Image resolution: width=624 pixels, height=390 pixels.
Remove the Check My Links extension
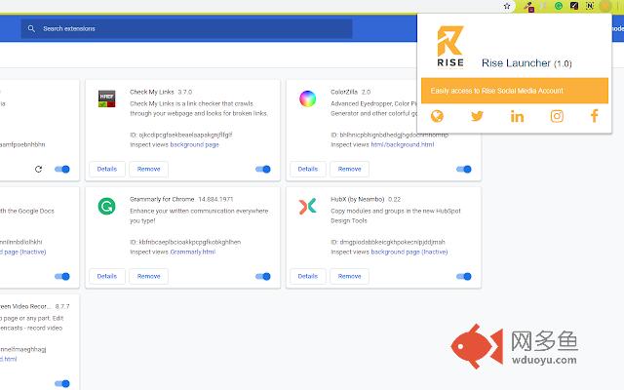click(149, 169)
